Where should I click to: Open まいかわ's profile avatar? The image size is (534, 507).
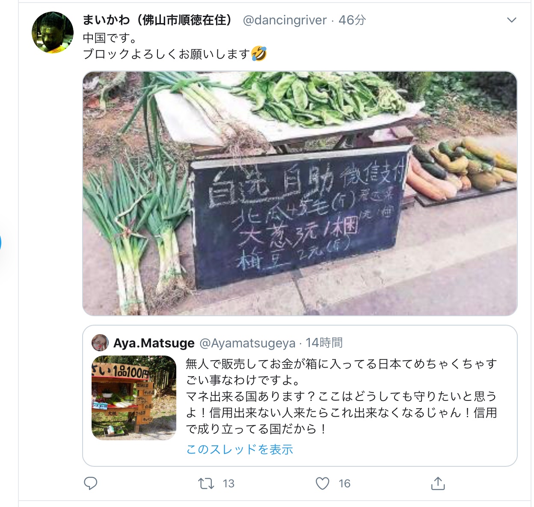coord(53,33)
